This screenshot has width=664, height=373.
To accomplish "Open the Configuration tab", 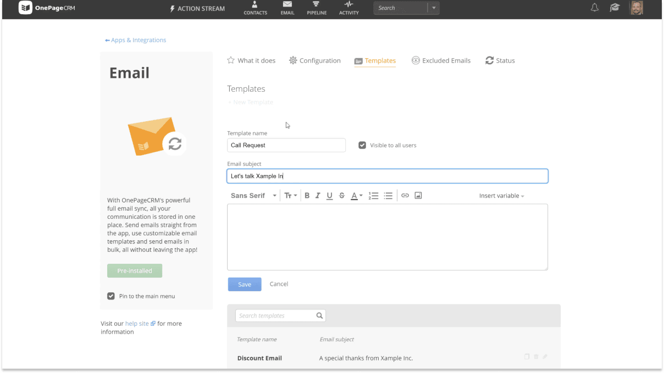I will tap(314, 60).
